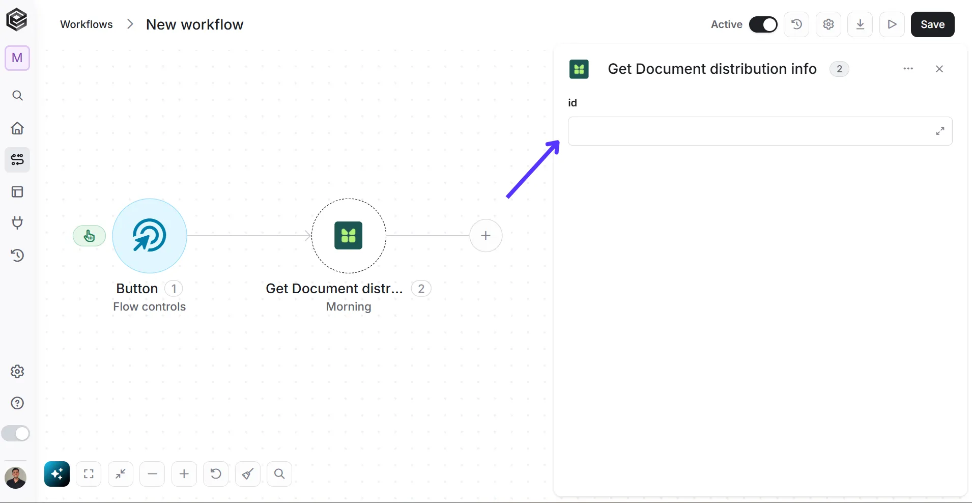
Task: Add a new step with plus node
Action: click(x=486, y=236)
